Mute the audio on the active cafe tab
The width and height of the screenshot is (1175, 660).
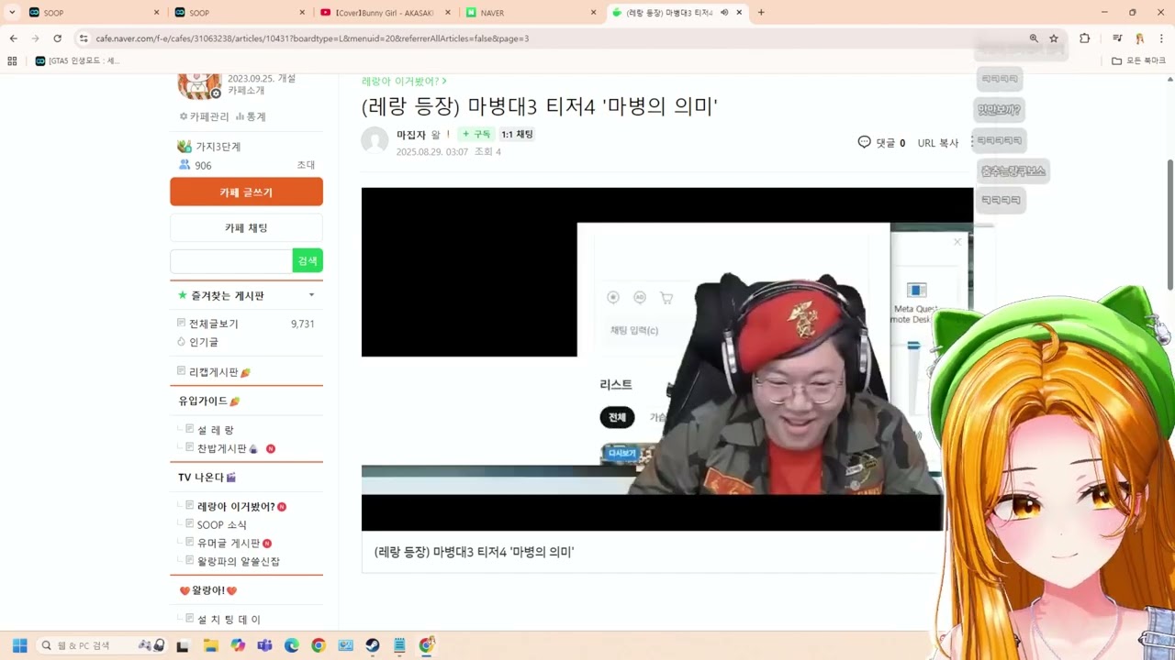pyautogui.click(x=724, y=13)
